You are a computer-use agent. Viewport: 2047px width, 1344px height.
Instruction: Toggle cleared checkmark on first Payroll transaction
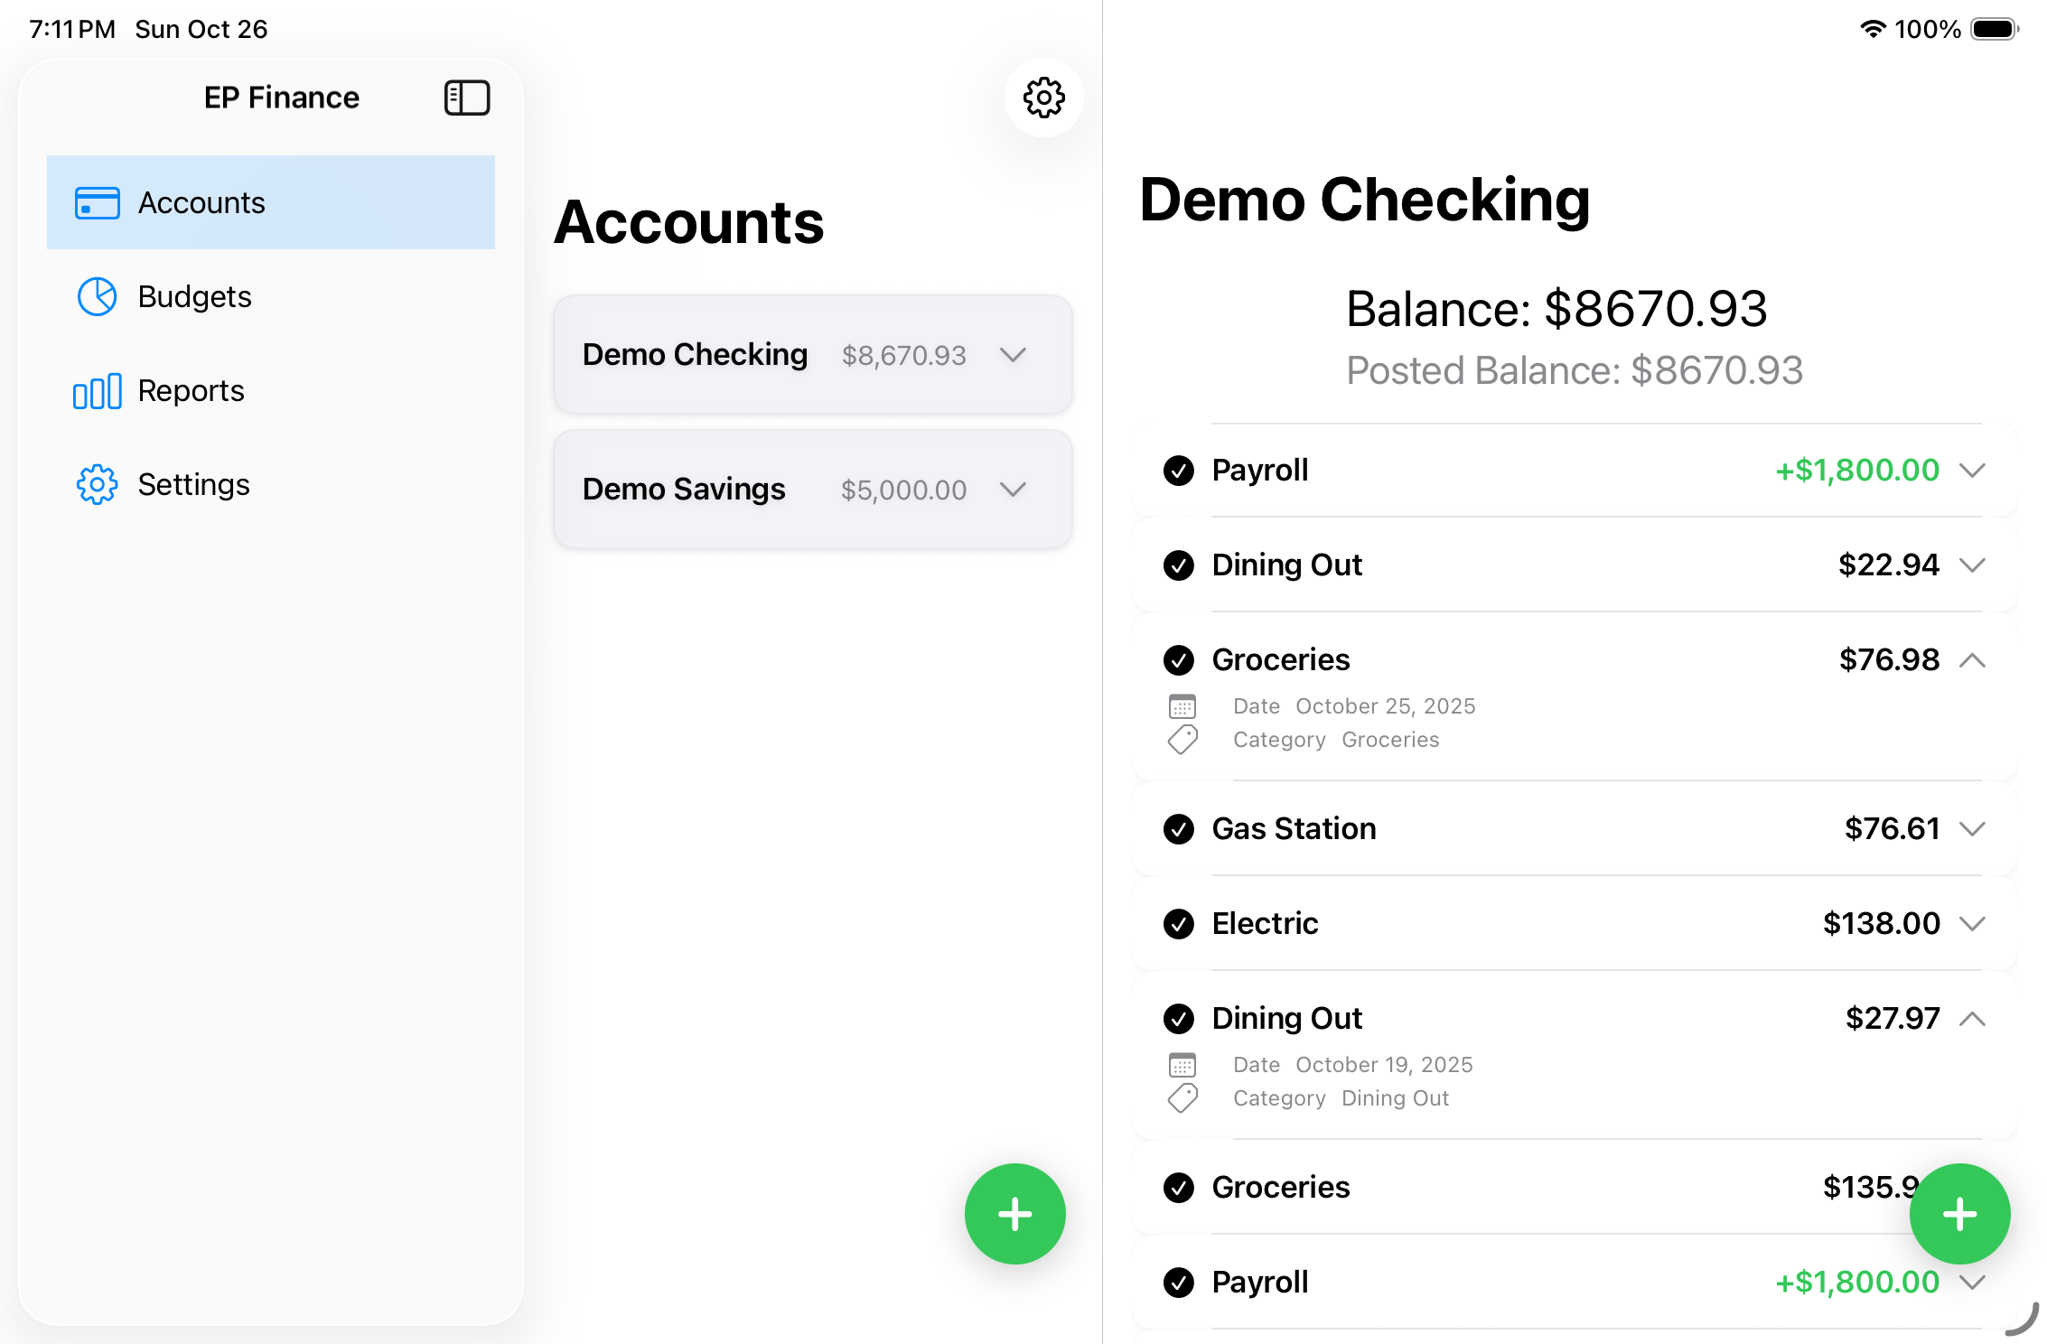[1178, 471]
